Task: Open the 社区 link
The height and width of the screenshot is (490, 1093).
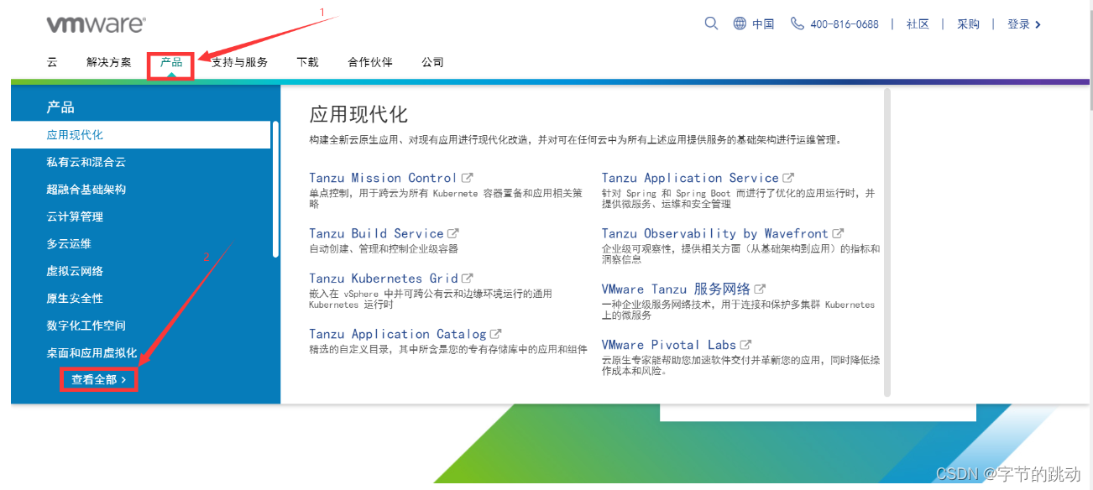Action: (918, 24)
